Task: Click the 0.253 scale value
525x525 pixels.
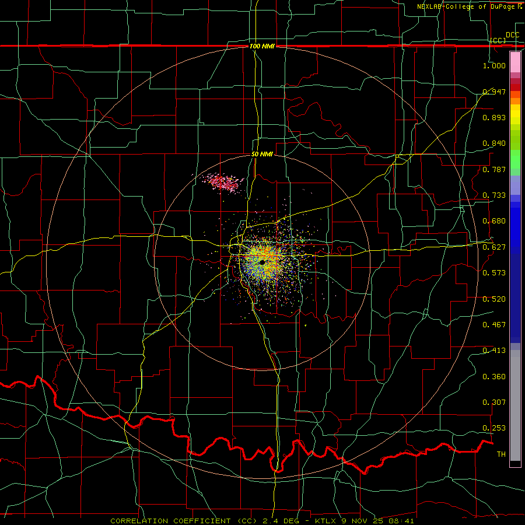Action: (494, 428)
